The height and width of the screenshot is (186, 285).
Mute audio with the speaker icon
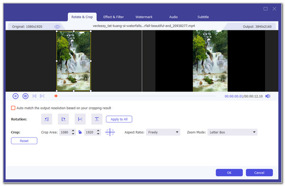coord(268,96)
